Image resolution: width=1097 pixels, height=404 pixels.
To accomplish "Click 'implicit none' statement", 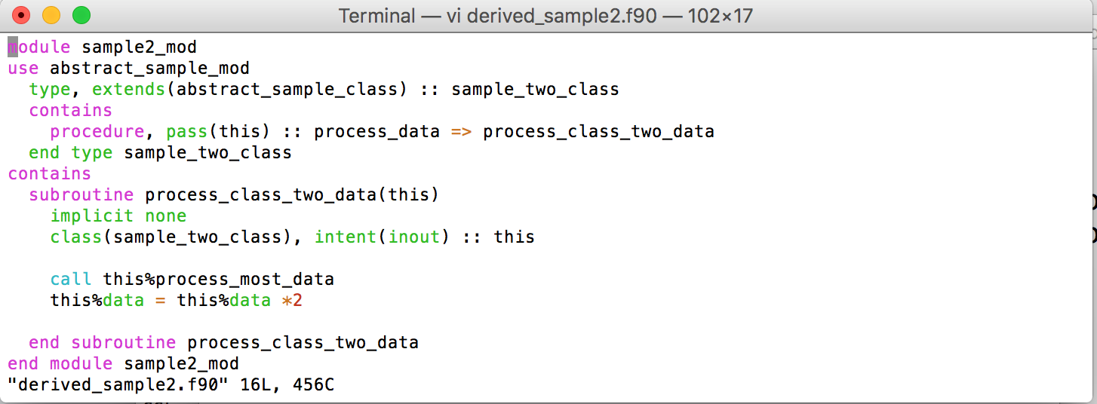I will (x=118, y=216).
